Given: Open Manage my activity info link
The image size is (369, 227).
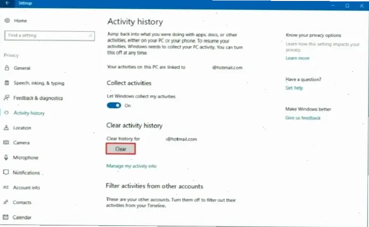Looking at the screenshot, I should click(x=131, y=166).
